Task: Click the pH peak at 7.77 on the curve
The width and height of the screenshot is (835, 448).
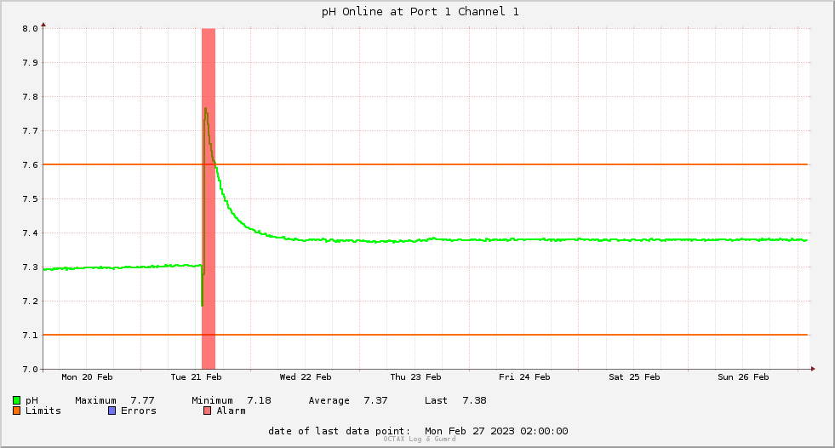Action: pyautogui.click(x=205, y=109)
